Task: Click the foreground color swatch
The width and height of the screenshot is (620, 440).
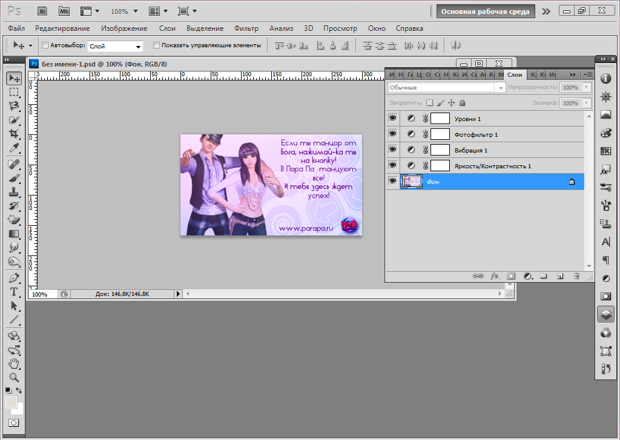Action: (11, 402)
